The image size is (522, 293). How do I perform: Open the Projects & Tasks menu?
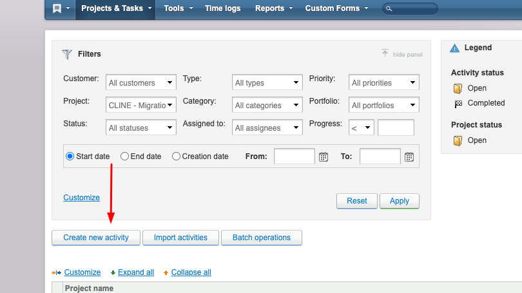115,8
